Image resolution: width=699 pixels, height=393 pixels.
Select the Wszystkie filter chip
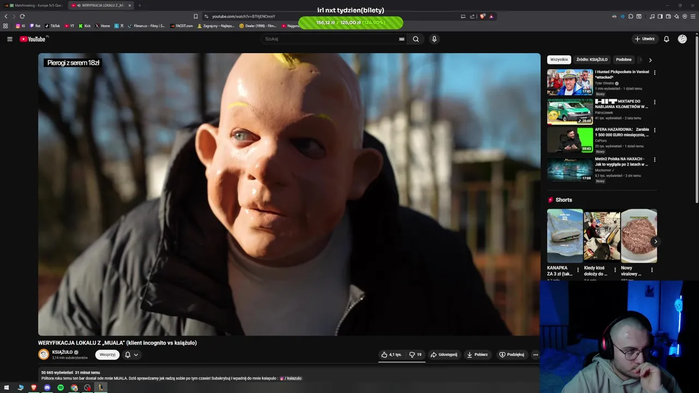[x=559, y=59]
